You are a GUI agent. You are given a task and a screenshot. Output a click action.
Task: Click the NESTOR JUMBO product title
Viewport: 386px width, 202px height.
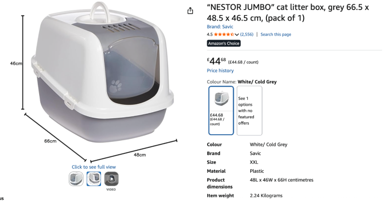point(288,13)
